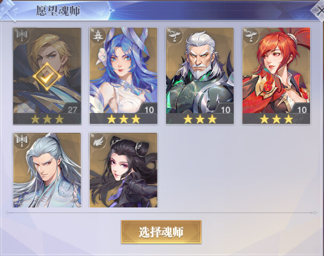Image resolution: width=324 pixels, height=256 pixels.
Task: Select the white-bearded armored soul master
Action: tap(200, 76)
